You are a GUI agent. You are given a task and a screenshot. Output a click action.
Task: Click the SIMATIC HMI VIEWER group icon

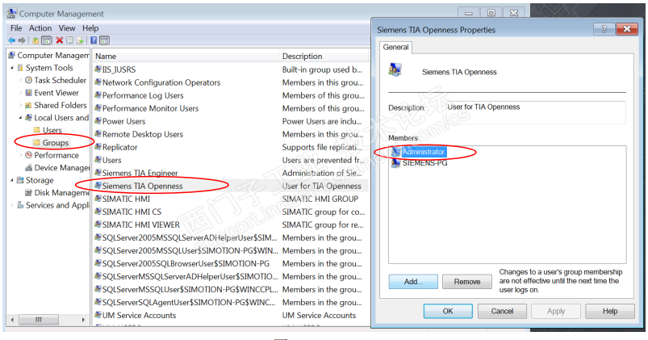coord(98,225)
